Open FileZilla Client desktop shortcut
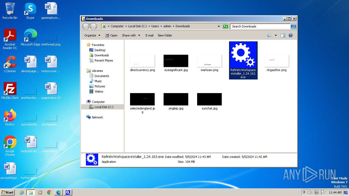Image resolution: width=349 pixels, height=196 pixels. (10, 91)
